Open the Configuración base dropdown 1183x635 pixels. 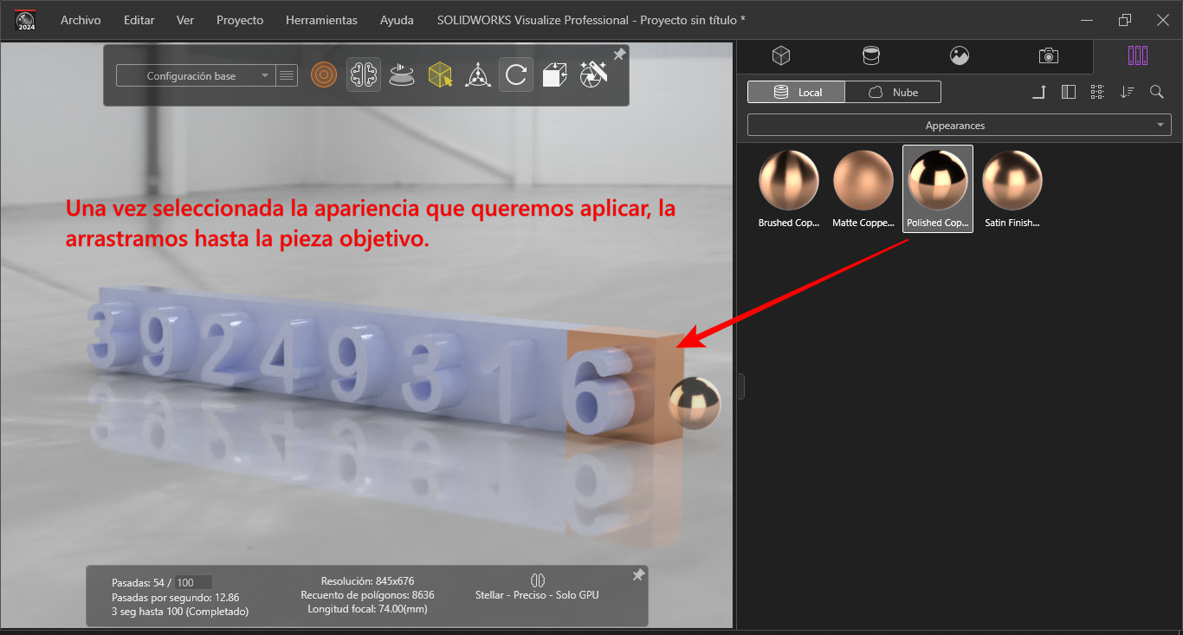(195, 76)
